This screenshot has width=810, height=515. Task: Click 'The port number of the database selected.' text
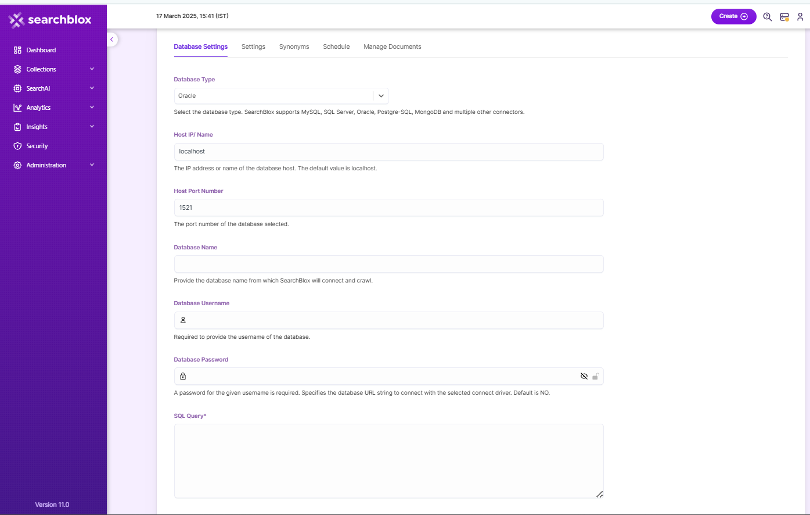click(x=232, y=224)
